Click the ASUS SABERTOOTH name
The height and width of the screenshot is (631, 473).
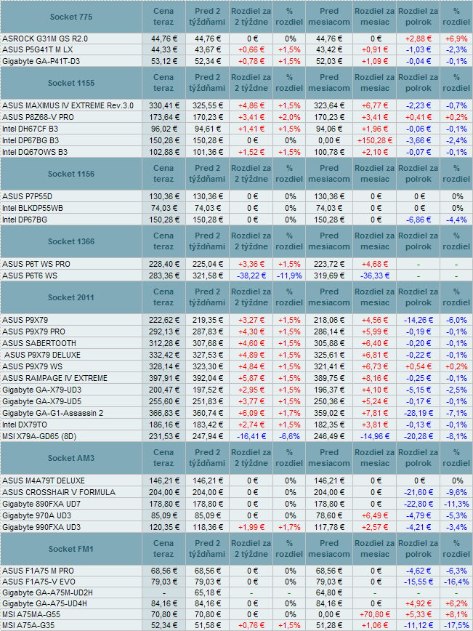[x=39, y=343]
